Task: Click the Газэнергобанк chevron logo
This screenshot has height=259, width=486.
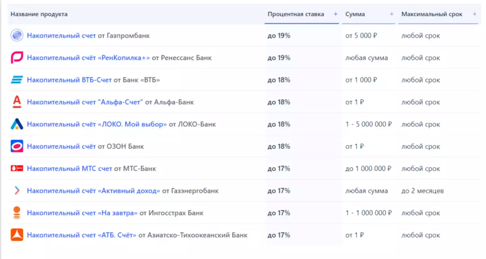Action: [17, 191]
